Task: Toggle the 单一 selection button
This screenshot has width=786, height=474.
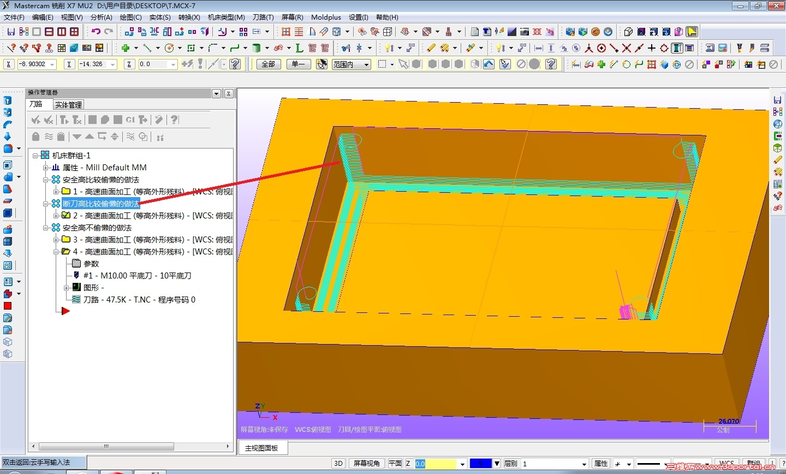Action: 299,64
